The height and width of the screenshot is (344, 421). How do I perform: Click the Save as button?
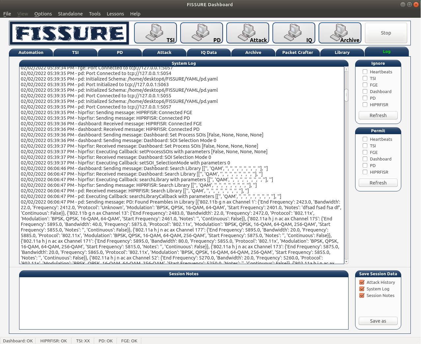click(378, 321)
